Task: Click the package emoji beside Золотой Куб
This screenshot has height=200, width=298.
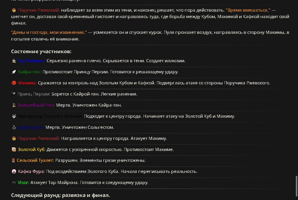Action: 14,149
